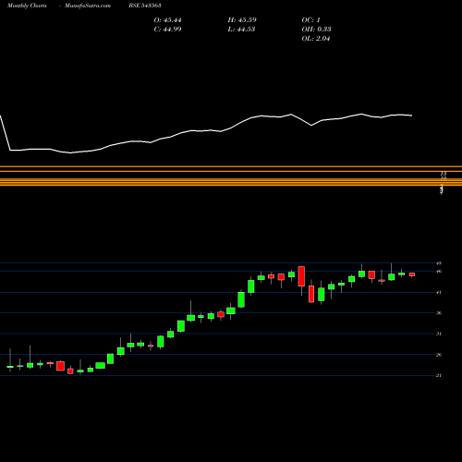Select the 'OH: 0.33' reading
462x462 pixels.
pos(317,30)
